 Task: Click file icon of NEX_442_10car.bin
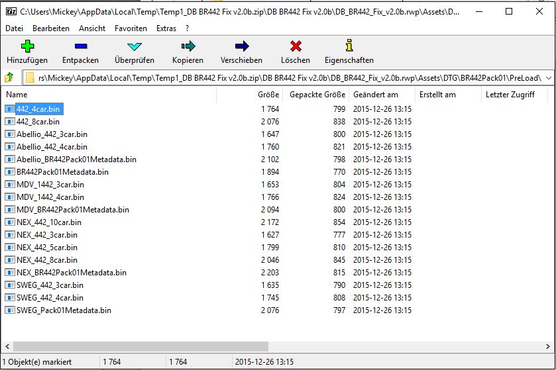(x=10, y=222)
